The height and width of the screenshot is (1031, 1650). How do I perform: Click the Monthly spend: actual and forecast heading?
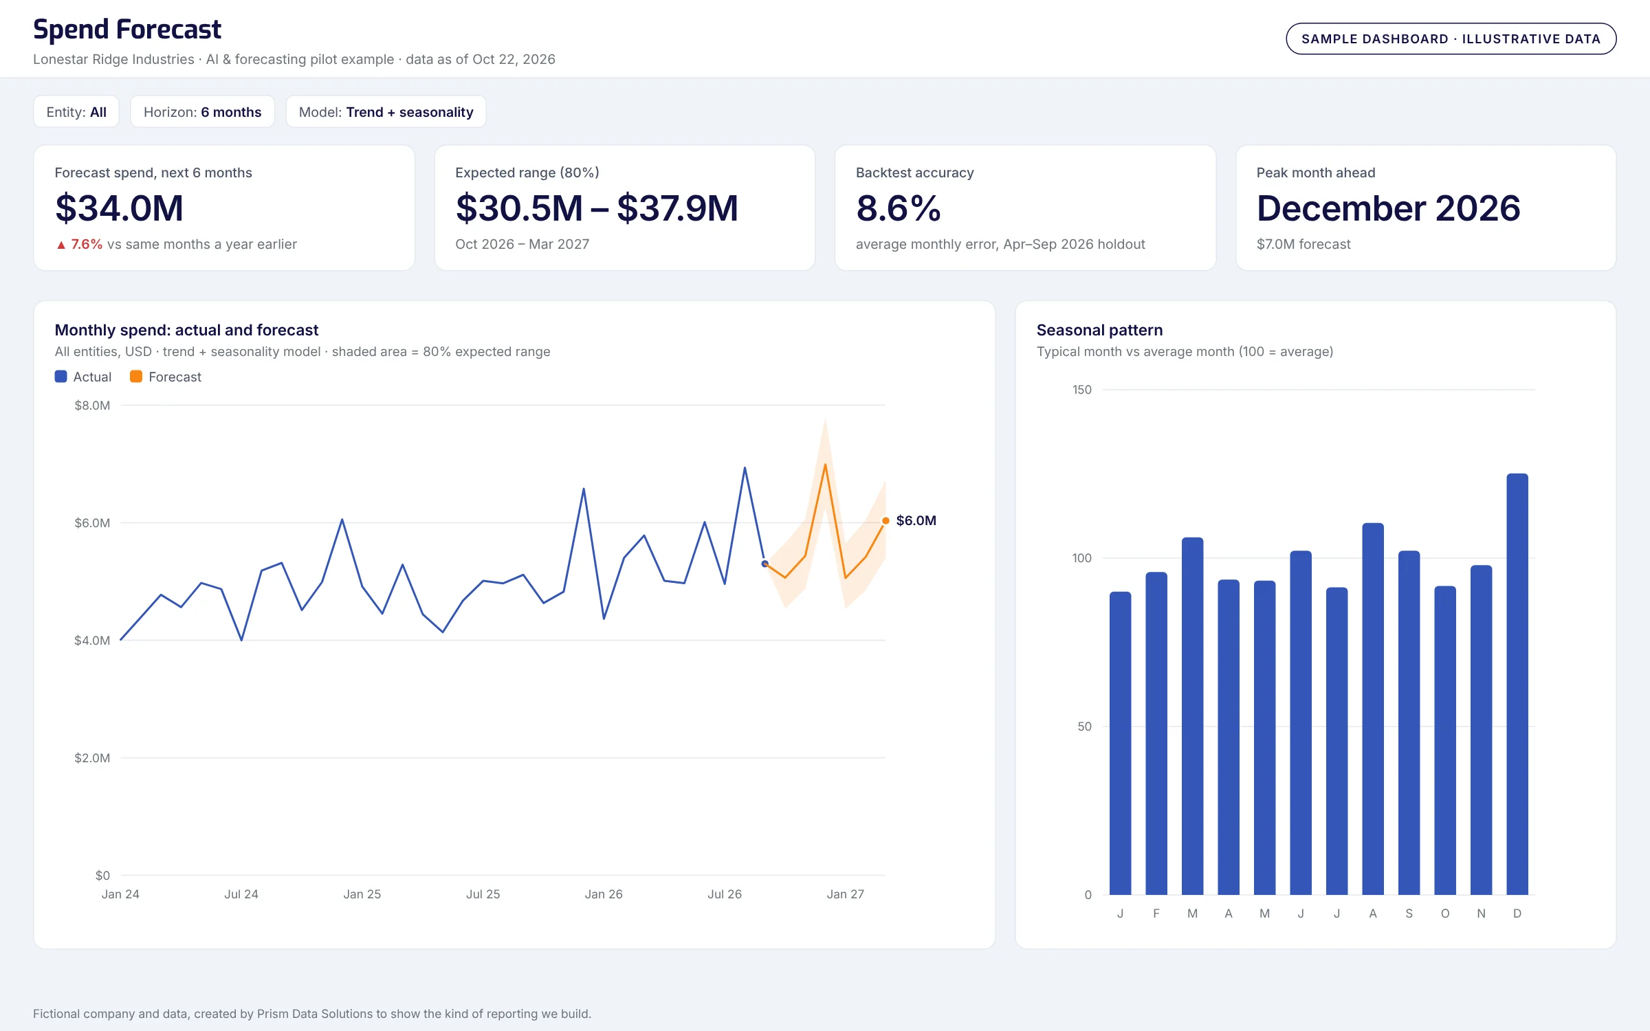pos(186,330)
